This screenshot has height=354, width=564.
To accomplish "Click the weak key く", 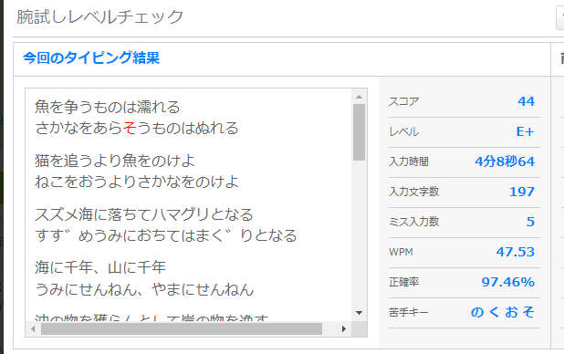I will (x=495, y=312).
